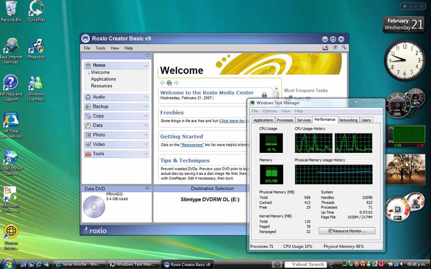Click the Roxio help question-mark icon

(x=335, y=47)
